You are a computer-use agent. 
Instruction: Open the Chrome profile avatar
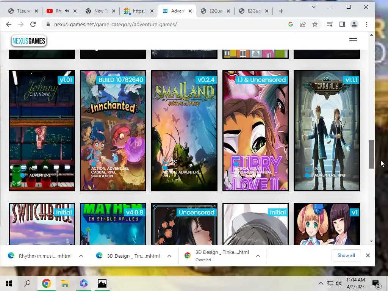tap(354, 24)
